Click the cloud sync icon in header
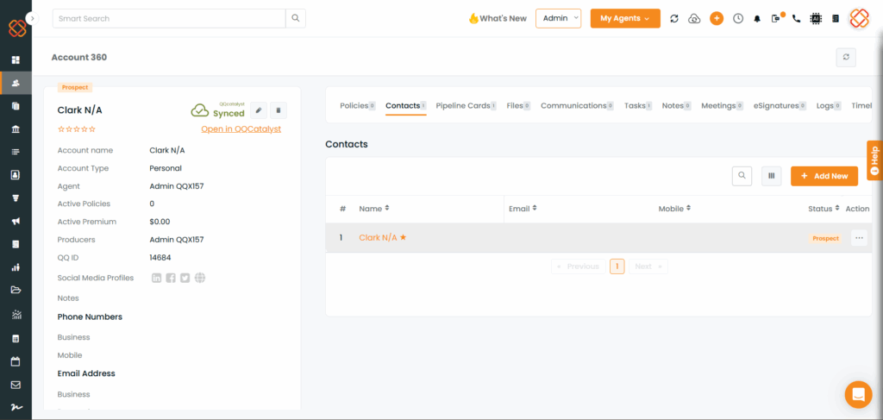 694,18
